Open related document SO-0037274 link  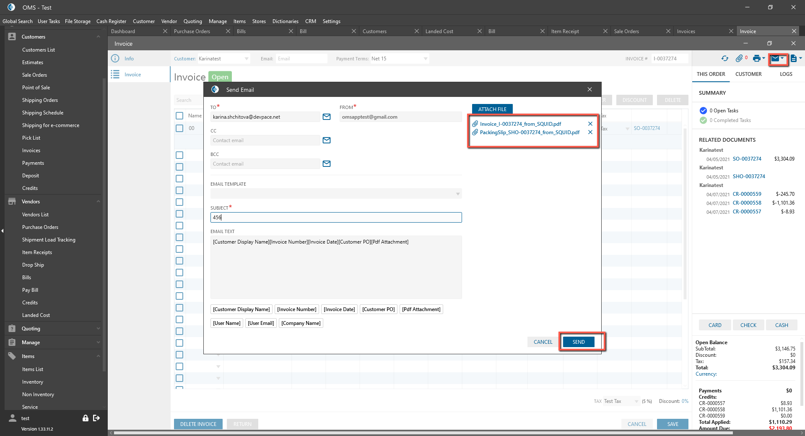click(747, 159)
